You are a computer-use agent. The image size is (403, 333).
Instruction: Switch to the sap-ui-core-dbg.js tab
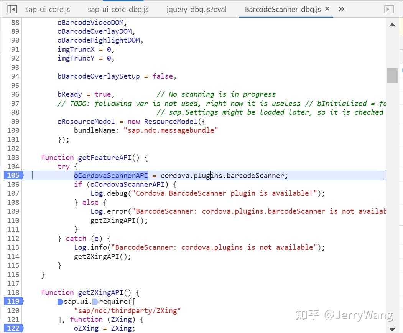coord(118,10)
